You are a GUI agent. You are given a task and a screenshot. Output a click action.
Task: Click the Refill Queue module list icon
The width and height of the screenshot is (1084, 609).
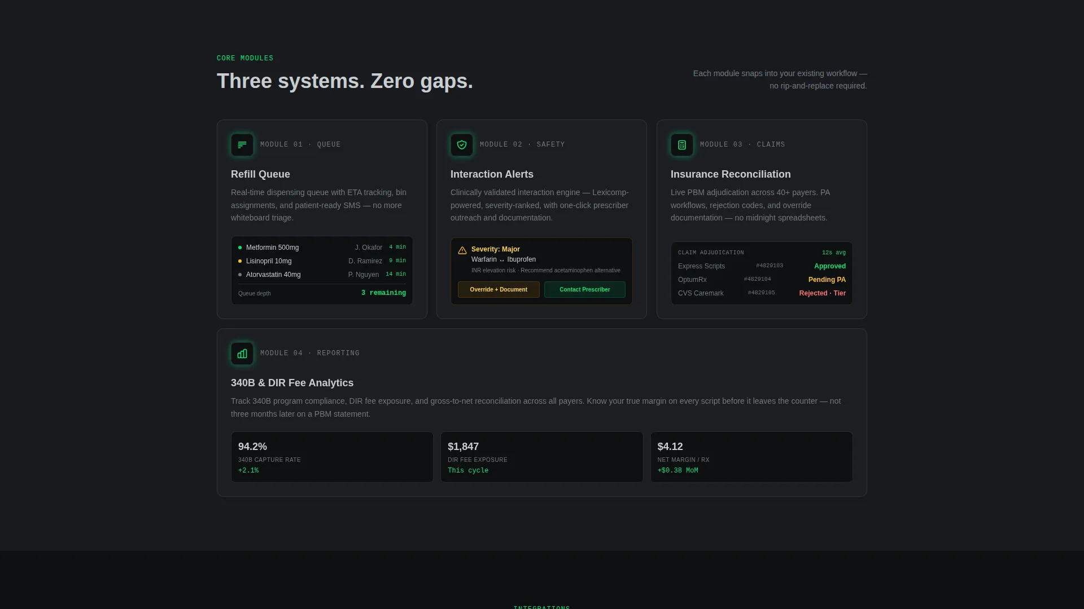(x=242, y=145)
